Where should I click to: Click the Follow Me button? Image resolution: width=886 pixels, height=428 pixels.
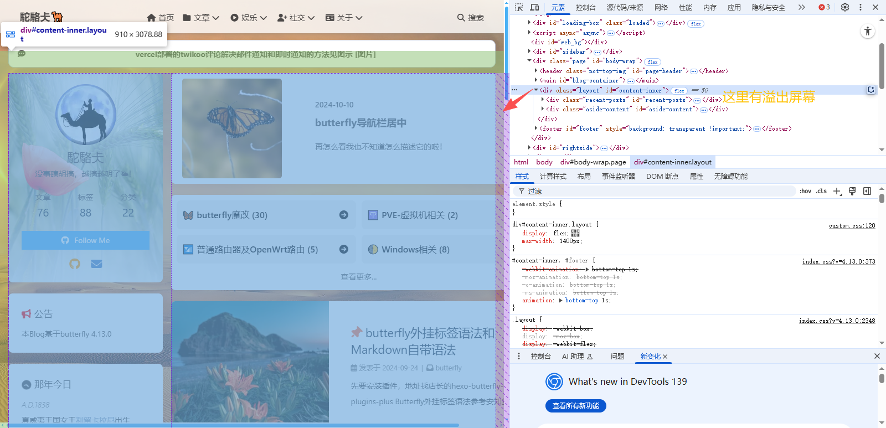[x=85, y=240]
